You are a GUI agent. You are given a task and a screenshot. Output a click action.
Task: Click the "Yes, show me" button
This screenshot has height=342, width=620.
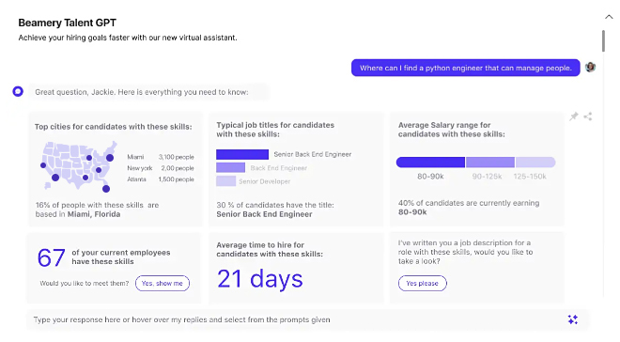coord(163,283)
